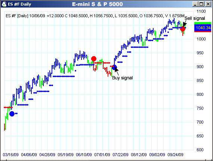This screenshot has height=161, width=213.
Task: Click the red Sell signal marker
Action: [x=183, y=29]
